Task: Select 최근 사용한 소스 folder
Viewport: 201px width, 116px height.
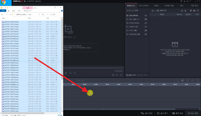Action: tap(137, 19)
